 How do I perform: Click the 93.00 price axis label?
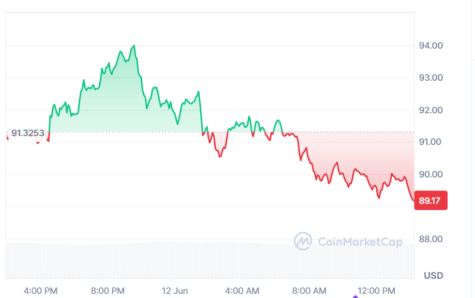(x=431, y=78)
